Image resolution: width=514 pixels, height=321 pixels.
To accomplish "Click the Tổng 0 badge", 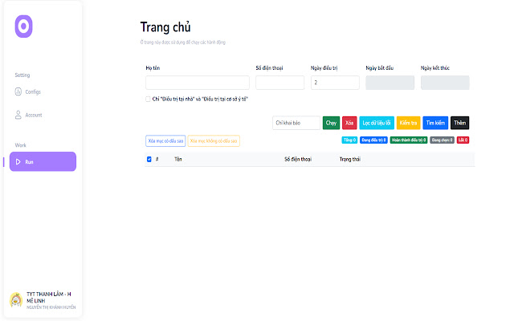I will pos(349,140).
